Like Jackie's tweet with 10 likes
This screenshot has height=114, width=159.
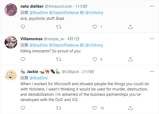(x=95, y=108)
